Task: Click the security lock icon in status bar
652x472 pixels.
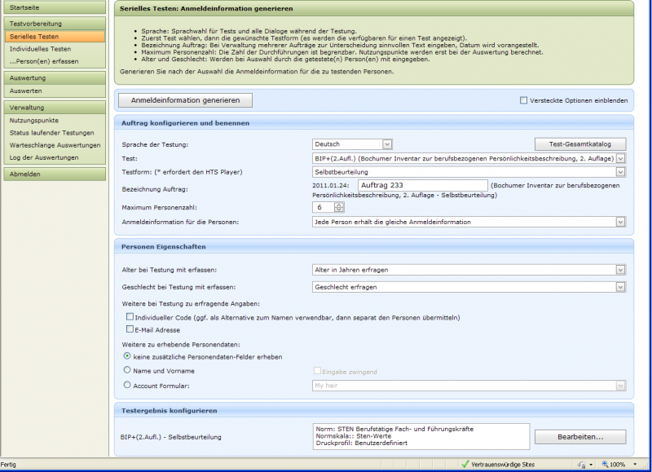Action: coord(582,464)
